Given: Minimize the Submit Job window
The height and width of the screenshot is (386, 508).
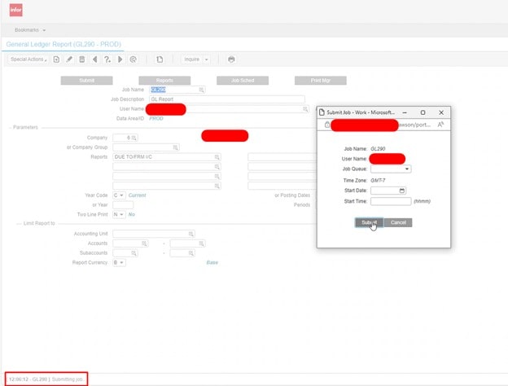Looking at the screenshot, I should (405, 112).
